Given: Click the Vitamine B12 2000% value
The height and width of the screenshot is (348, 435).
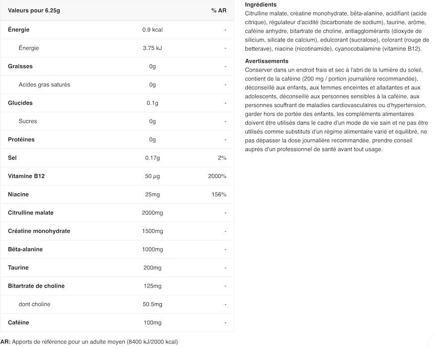Looking at the screenshot, I should click(217, 176).
